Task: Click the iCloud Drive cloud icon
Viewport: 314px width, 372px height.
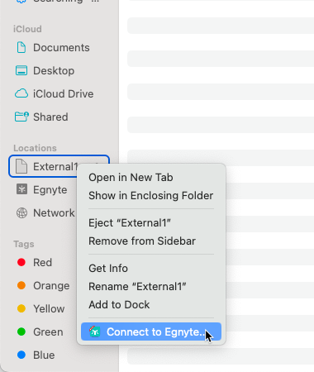Action: pos(21,93)
